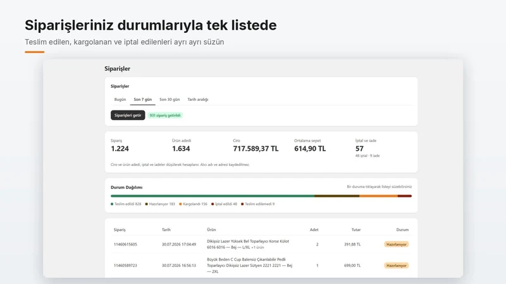
Task: Click the Ürün adedi value 1.634
Action: click(x=181, y=149)
